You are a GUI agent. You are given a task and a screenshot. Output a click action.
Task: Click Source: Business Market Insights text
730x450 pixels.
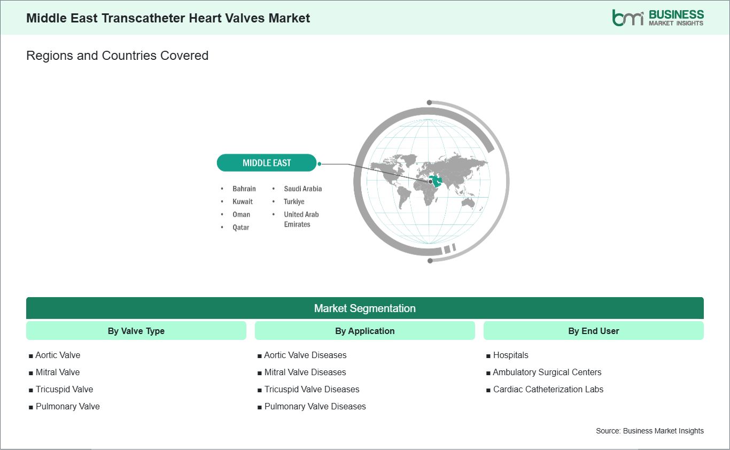[x=649, y=431]
